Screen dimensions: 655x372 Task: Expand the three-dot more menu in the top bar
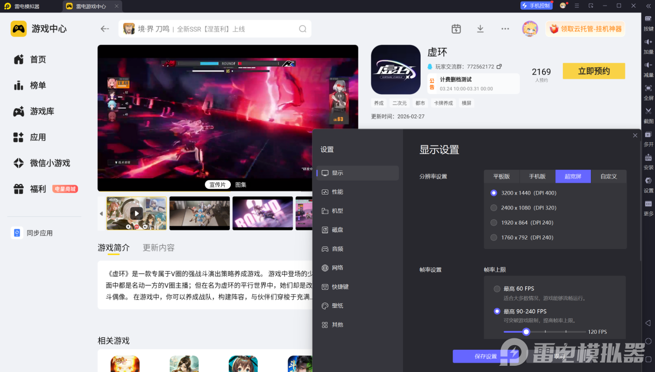coord(505,29)
